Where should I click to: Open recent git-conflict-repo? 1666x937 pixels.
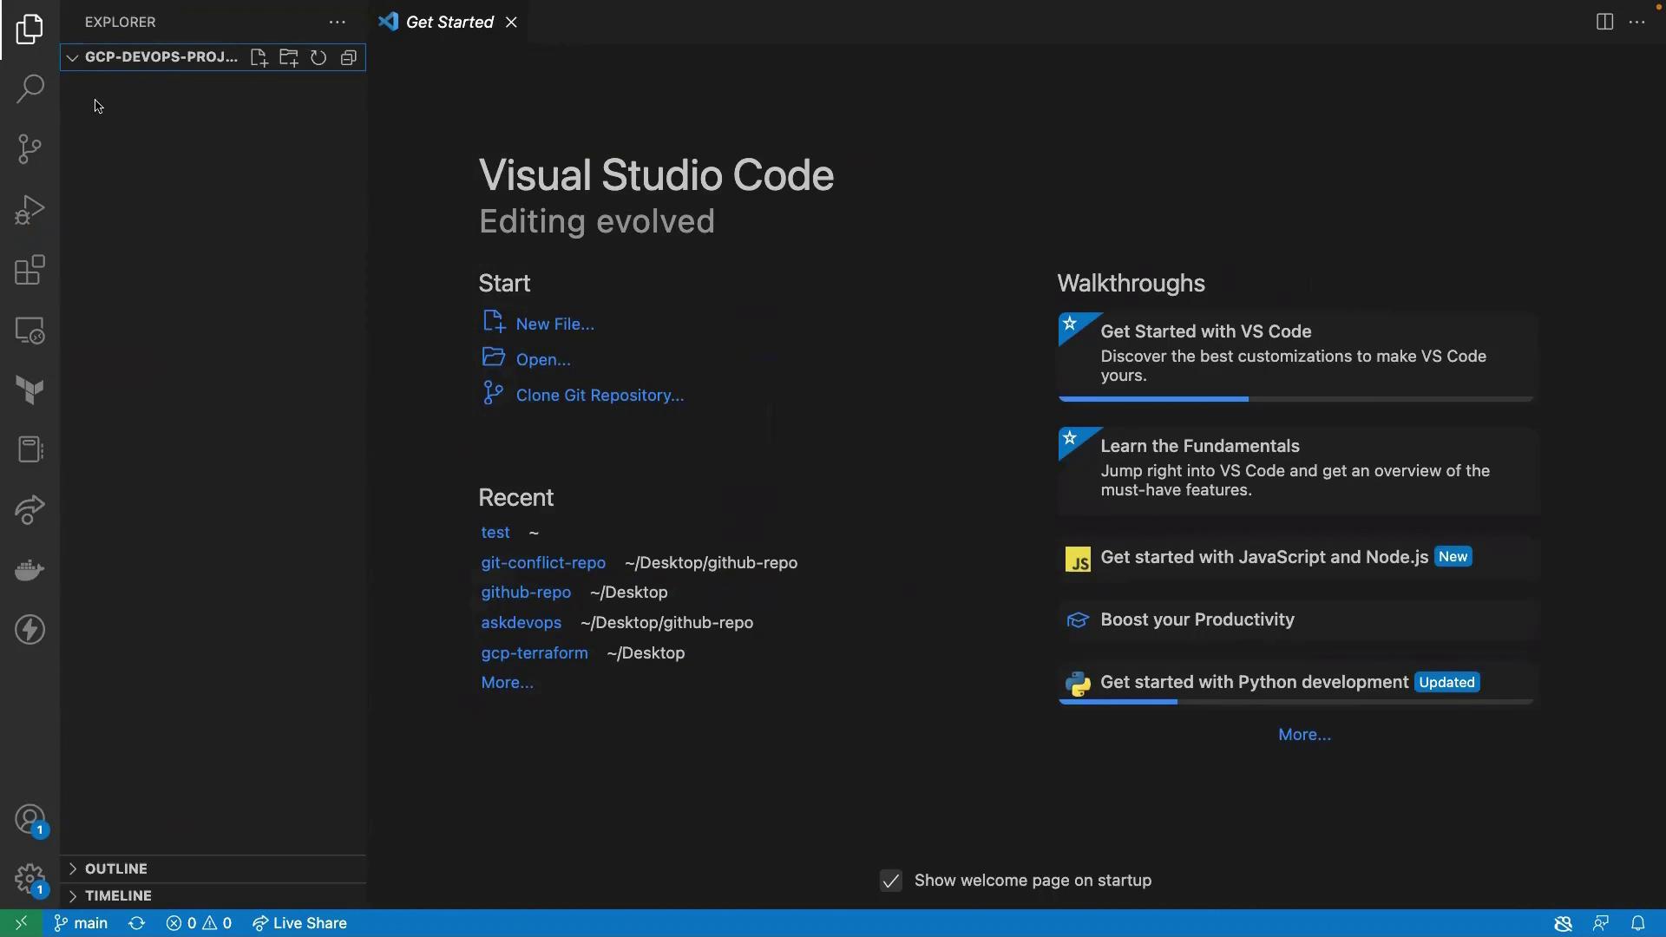pos(543,562)
